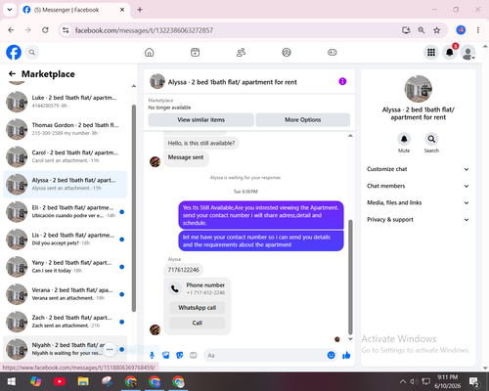Open the Notifications bell with badge
The height and width of the screenshot is (391, 489).
point(450,52)
